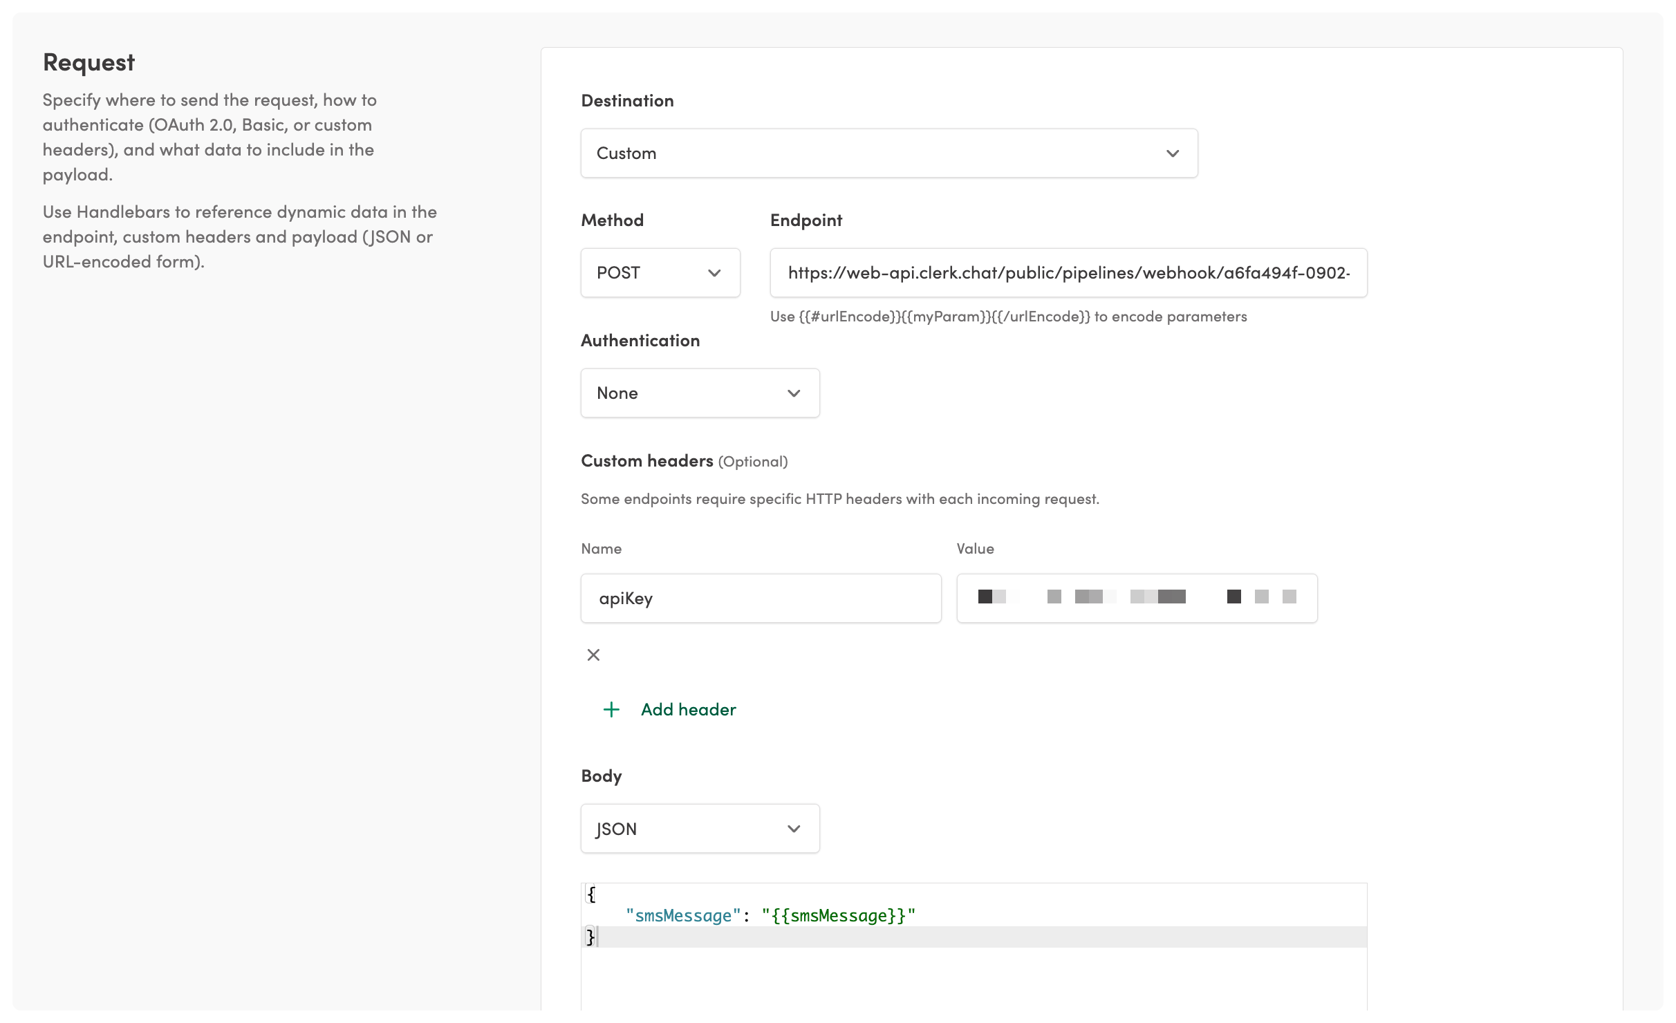Click the text about endpoints requiring HTTP headers

tap(840, 498)
